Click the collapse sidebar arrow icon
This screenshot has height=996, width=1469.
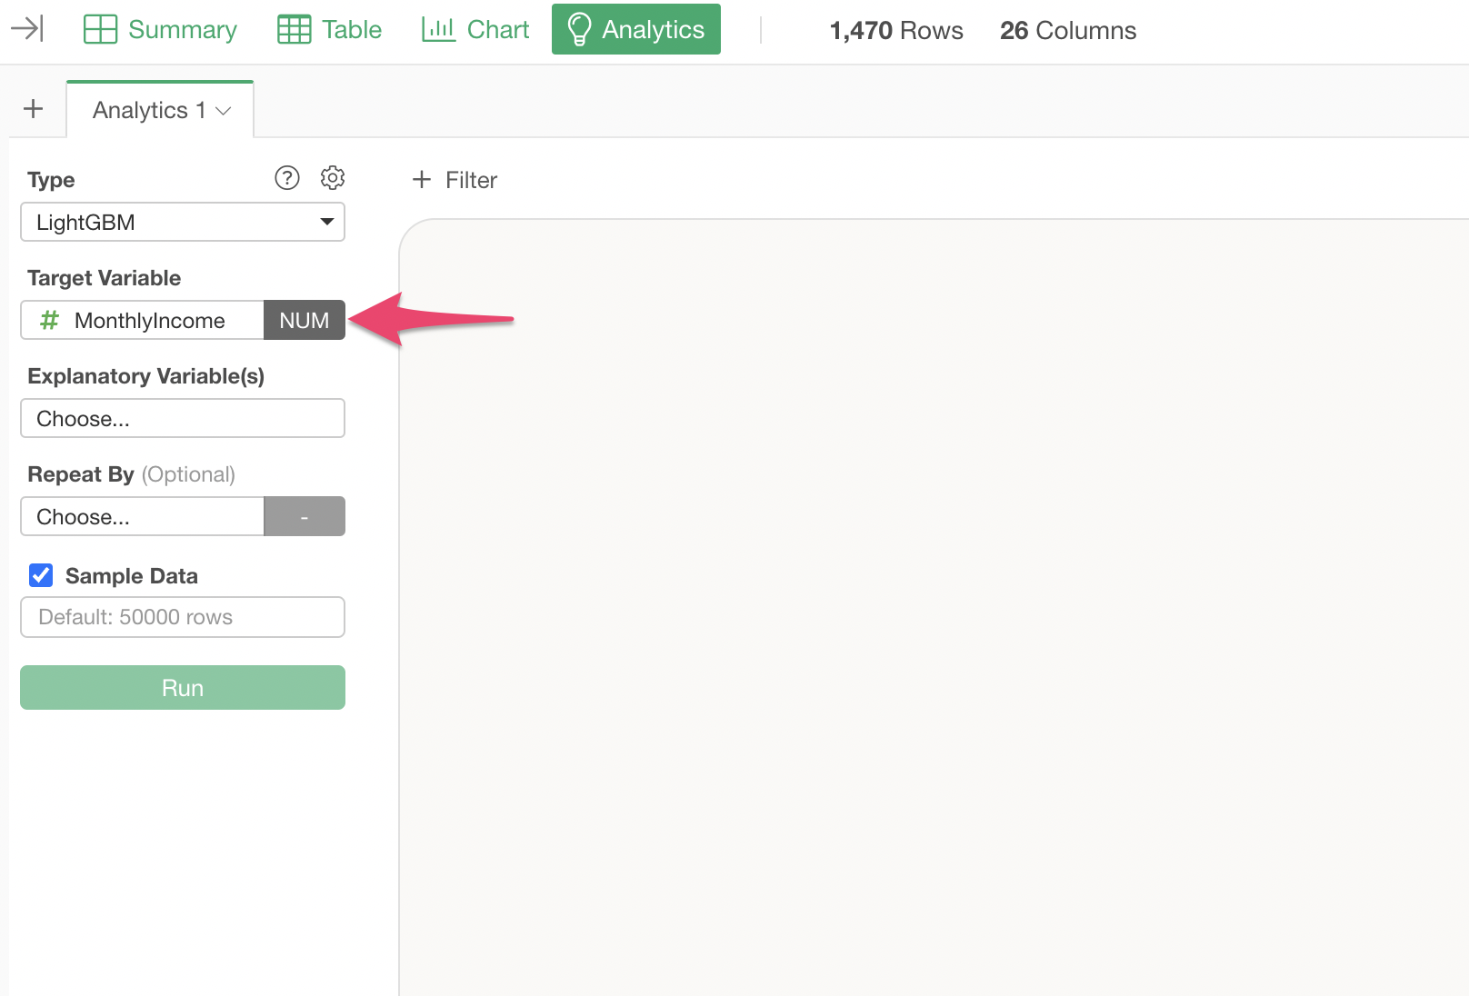tap(26, 29)
